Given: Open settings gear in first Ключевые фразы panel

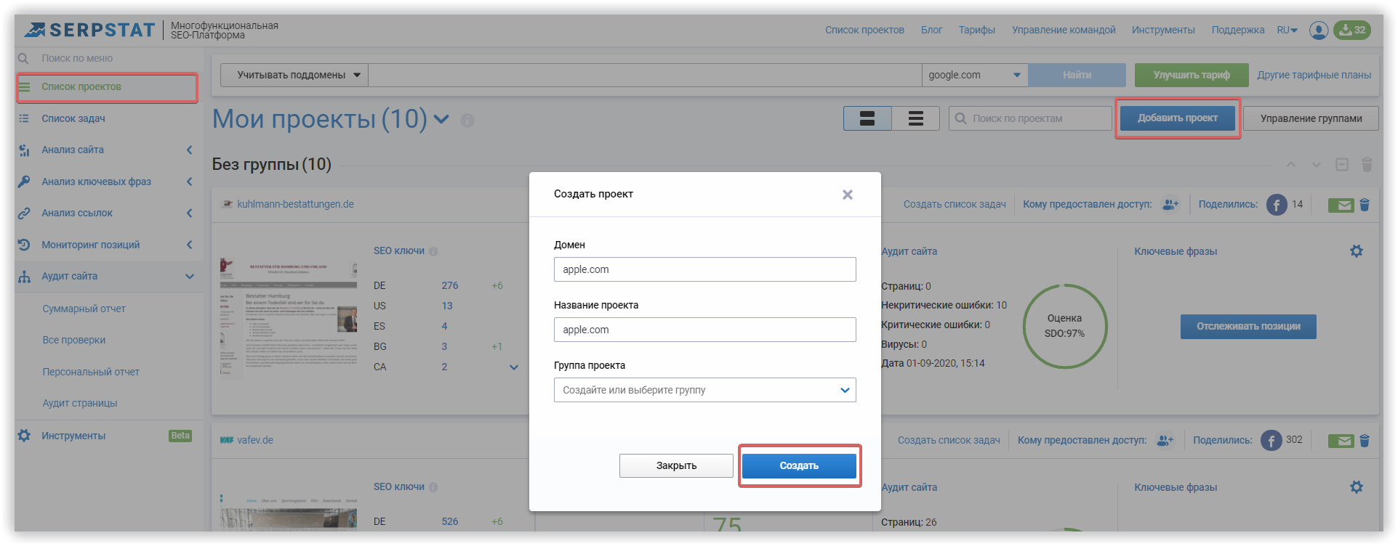Looking at the screenshot, I should (x=1356, y=251).
